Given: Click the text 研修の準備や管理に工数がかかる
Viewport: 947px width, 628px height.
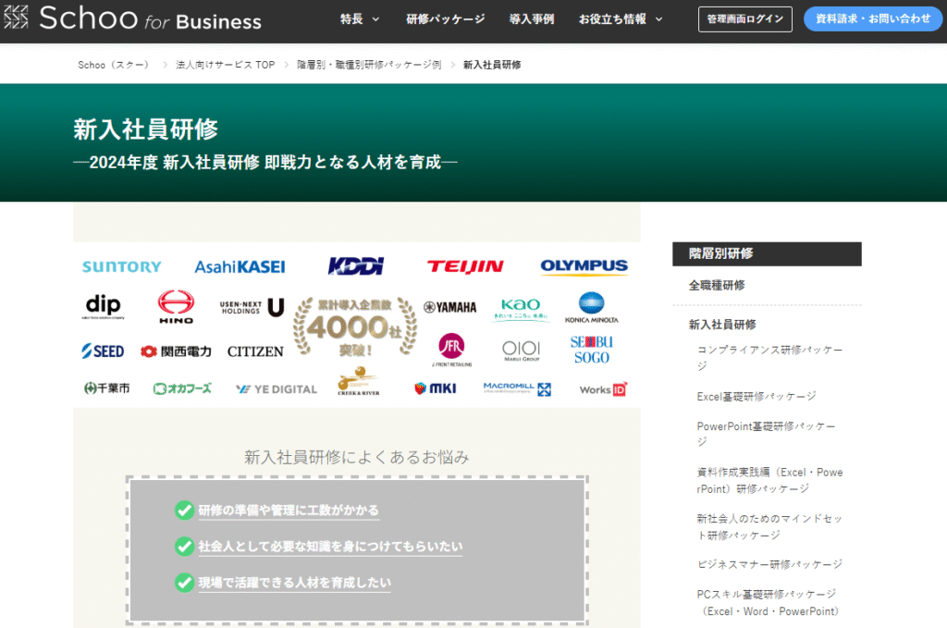Looking at the screenshot, I should pyautogui.click(x=289, y=511).
